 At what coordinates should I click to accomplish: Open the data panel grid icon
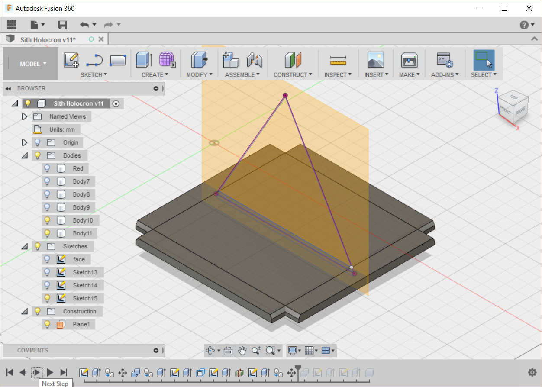(x=11, y=25)
